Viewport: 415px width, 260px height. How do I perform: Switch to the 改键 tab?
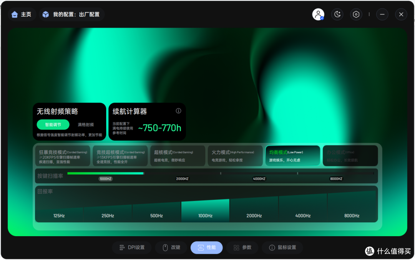pos(171,248)
